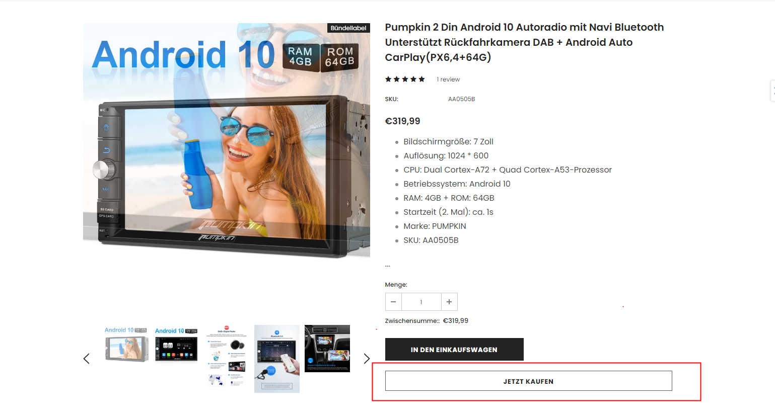The width and height of the screenshot is (775, 420).
Task: Select the Bluetooth feature thumbnail
Action: [277, 359]
